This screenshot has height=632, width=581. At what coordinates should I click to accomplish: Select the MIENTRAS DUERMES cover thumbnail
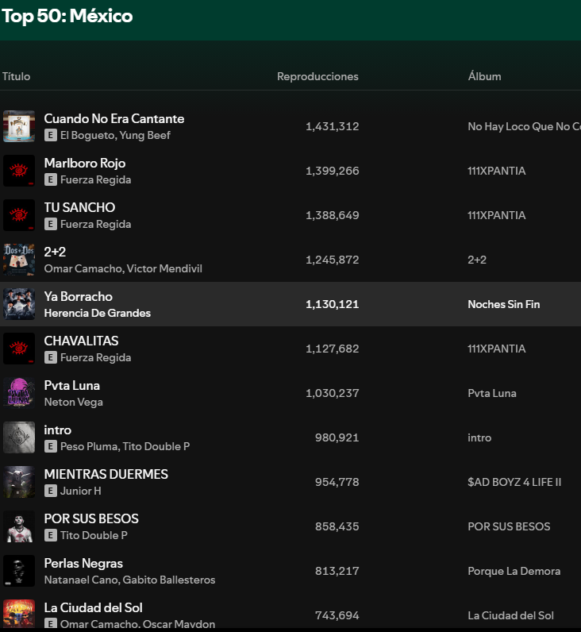pyautogui.click(x=19, y=482)
